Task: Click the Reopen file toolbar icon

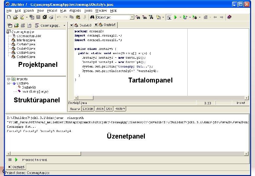Action: pos(22,17)
